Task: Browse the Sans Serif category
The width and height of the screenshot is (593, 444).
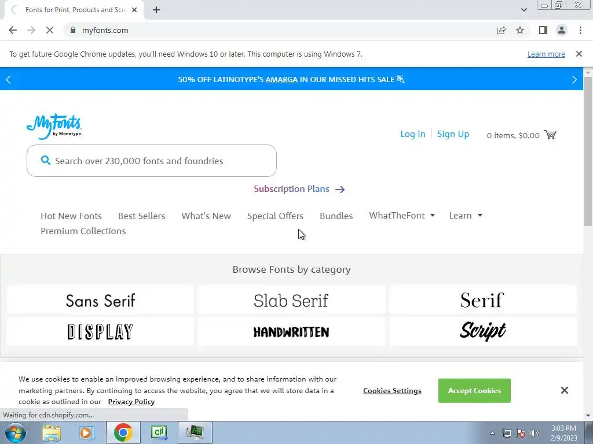Action: pos(100,300)
